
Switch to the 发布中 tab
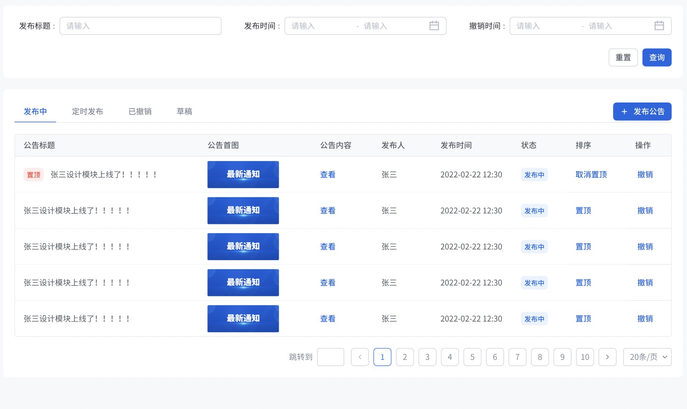35,112
